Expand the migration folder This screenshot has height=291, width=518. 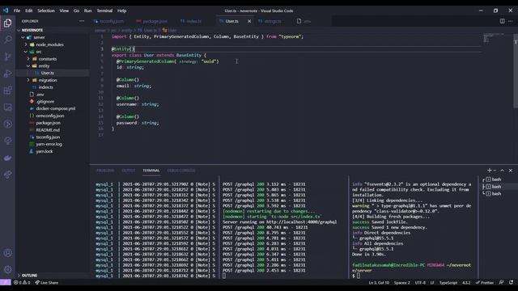(x=28, y=80)
